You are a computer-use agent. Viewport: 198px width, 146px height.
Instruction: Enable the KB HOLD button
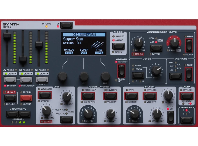pos(10,98)
